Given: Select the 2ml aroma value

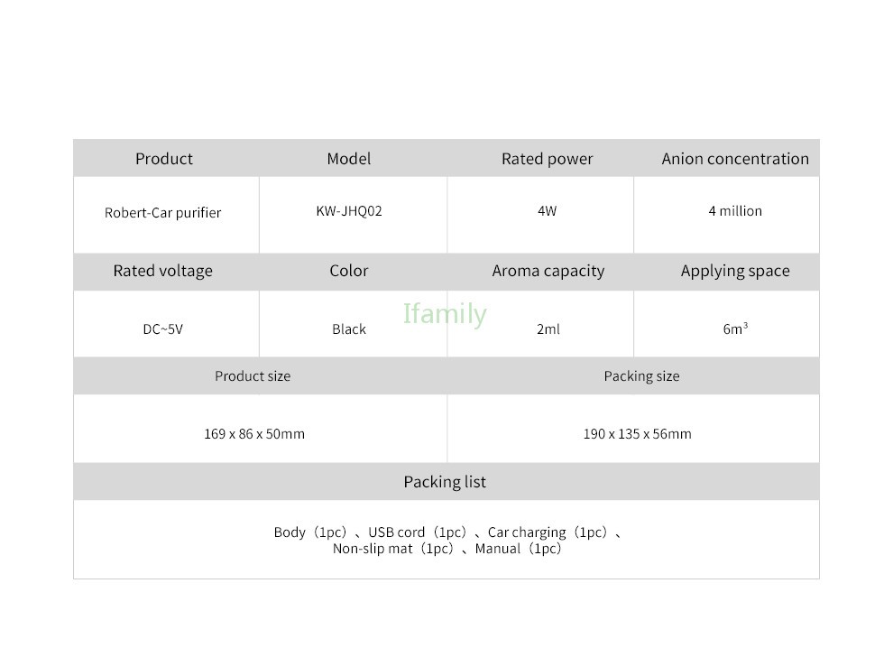Looking at the screenshot, I should [548, 329].
